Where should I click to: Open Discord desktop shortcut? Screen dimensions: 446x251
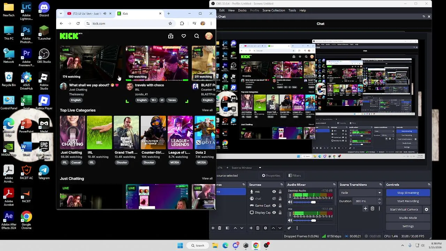[x=44, y=9]
